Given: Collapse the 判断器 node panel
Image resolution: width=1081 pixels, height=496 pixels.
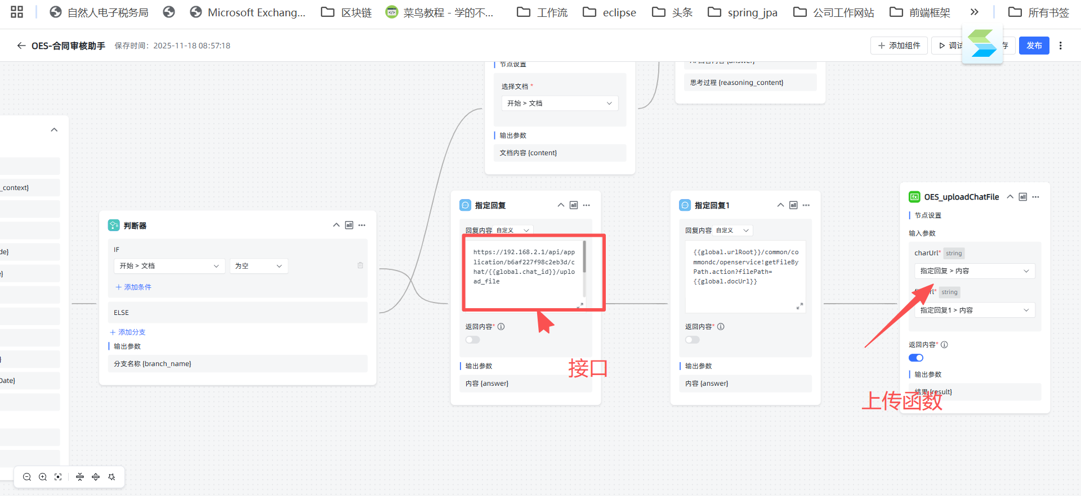Looking at the screenshot, I should point(336,226).
